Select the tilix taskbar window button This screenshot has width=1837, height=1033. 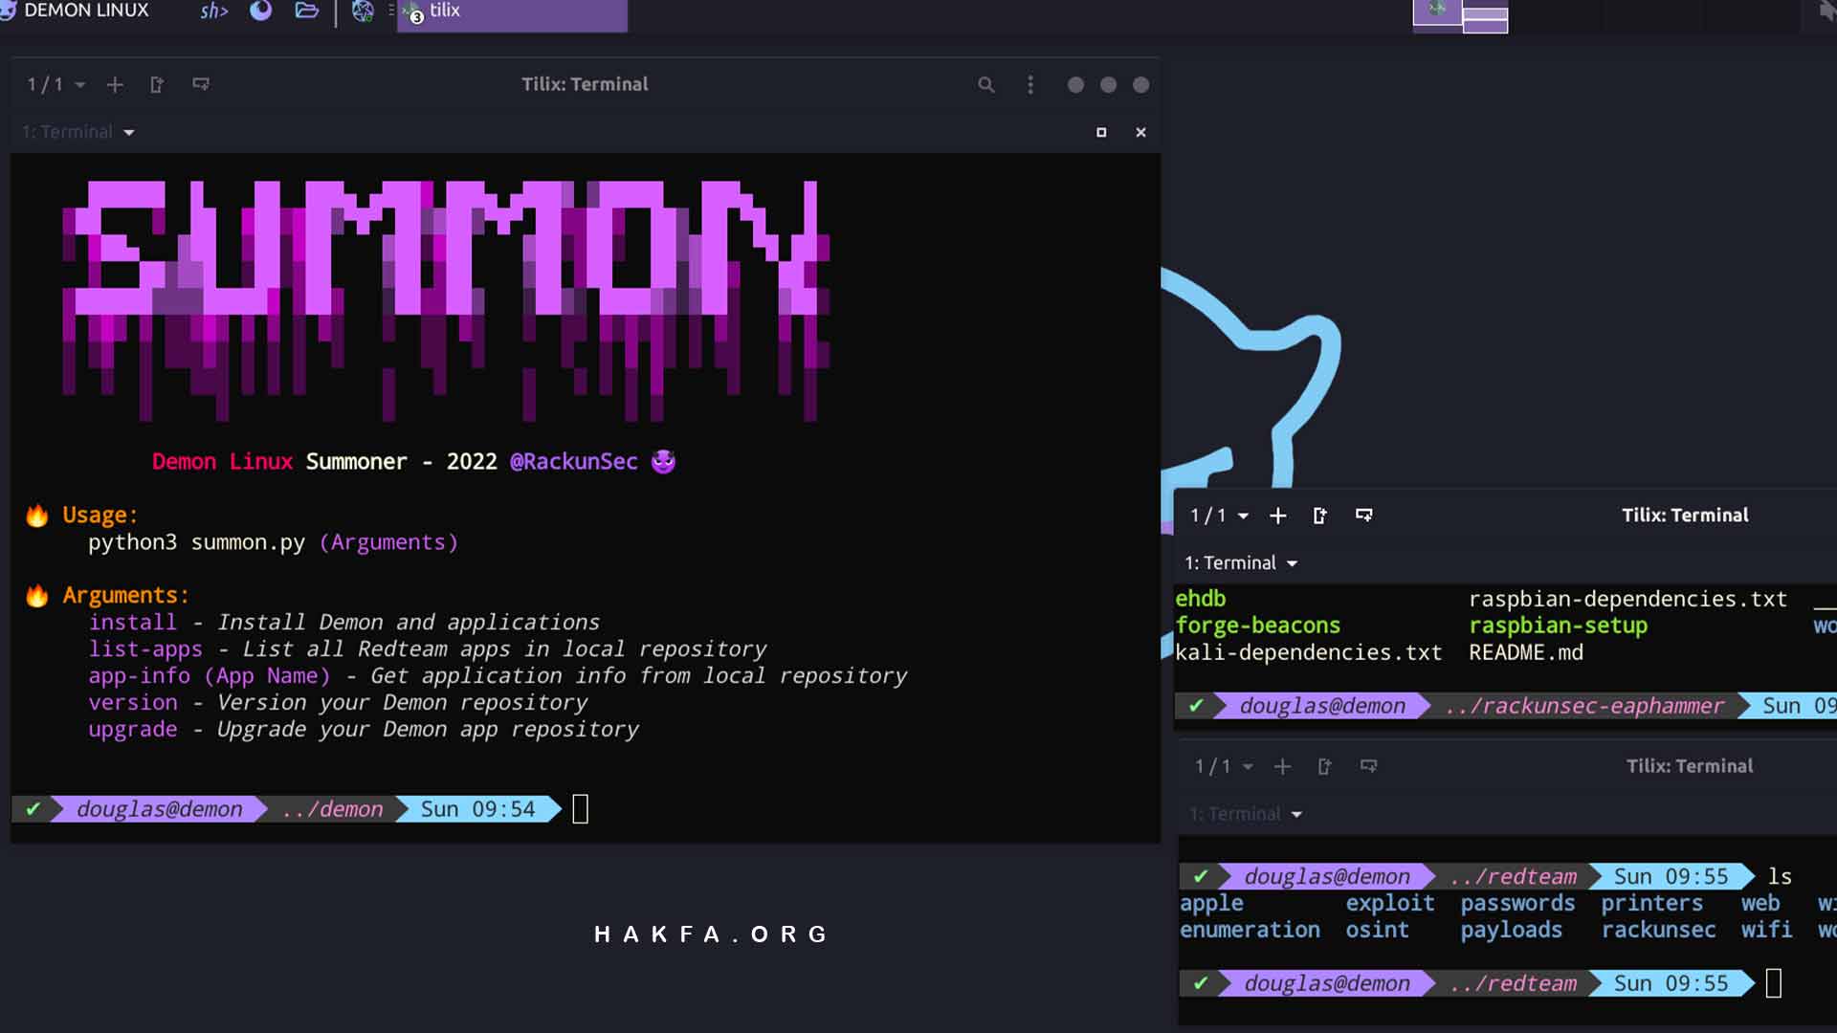tap(513, 13)
